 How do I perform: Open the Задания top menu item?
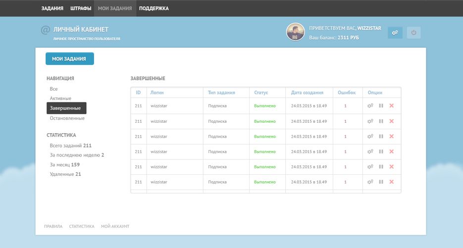coord(52,8)
